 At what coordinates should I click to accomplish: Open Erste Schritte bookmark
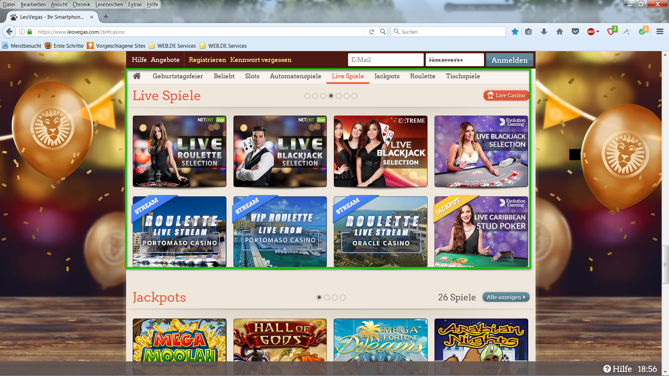(64, 46)
